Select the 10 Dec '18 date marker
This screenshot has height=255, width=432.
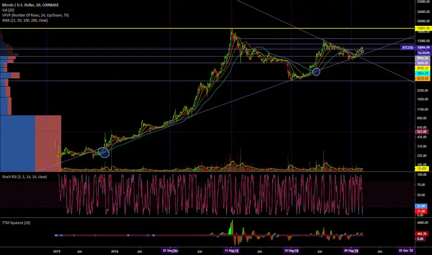(291, 250)
